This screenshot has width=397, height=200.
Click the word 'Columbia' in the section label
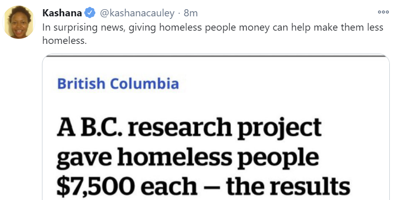coord(144,84)
